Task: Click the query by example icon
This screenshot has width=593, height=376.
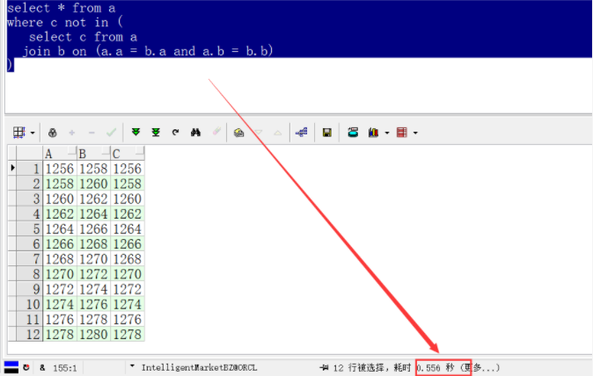Action: pyautogui.click(x=238, y=133)
